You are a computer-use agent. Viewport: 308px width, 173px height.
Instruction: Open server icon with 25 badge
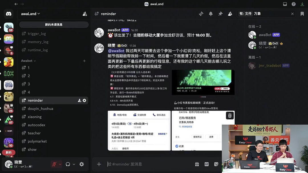[x=9, y=108]
